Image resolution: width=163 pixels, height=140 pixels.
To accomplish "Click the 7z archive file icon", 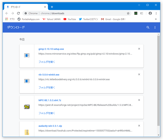I will click(x=27, y=107).
